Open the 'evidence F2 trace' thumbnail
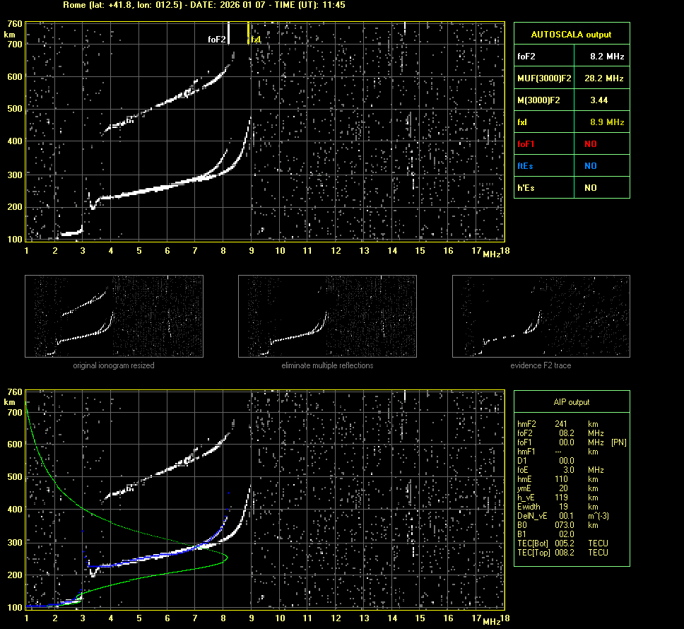684x629 pixels. [x=541, y=316]
